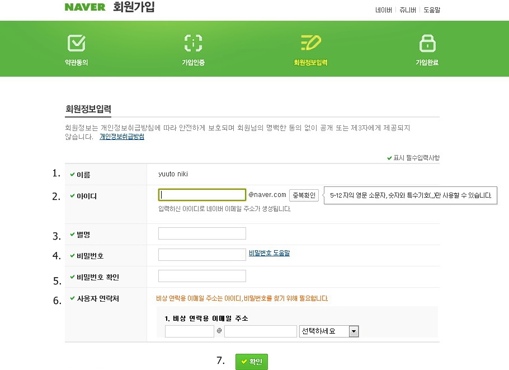Focus the emergency email domain field
Viewport: 509px width, 370px height.
point(260,331)
